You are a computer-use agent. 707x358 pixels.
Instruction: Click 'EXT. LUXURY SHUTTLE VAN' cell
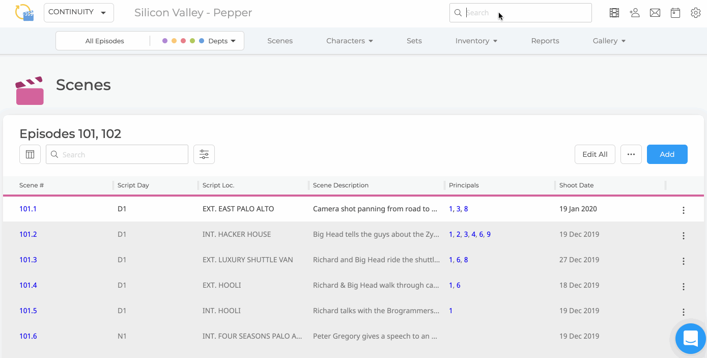[248, 260]
